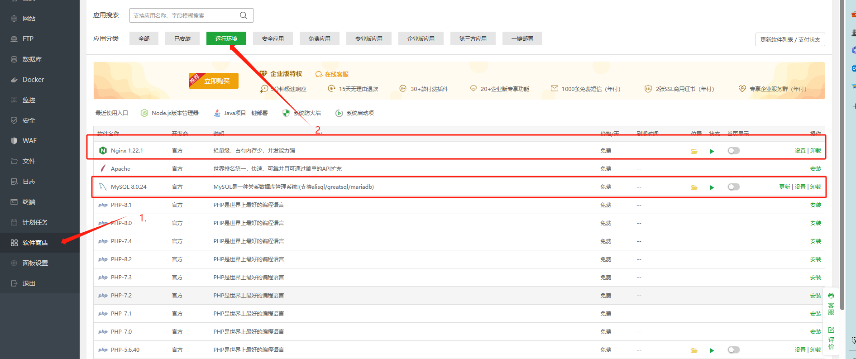This screenshot has width=856, height=359.
Task: Select the 一键部署 category tab
Action: point(522,38)
